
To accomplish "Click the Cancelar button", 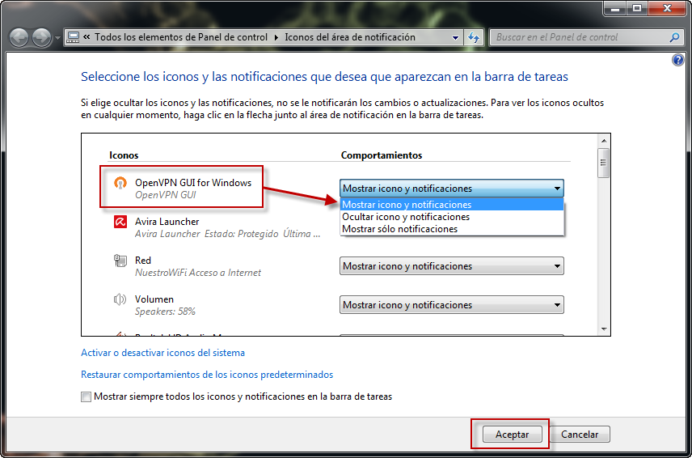I will pyautogui.click(x=580, y=435).
